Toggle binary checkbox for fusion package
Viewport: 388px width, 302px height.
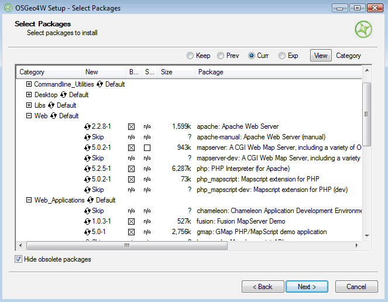pos(132,221)
